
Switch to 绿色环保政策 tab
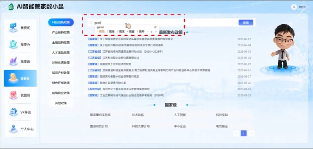(61, 83)
